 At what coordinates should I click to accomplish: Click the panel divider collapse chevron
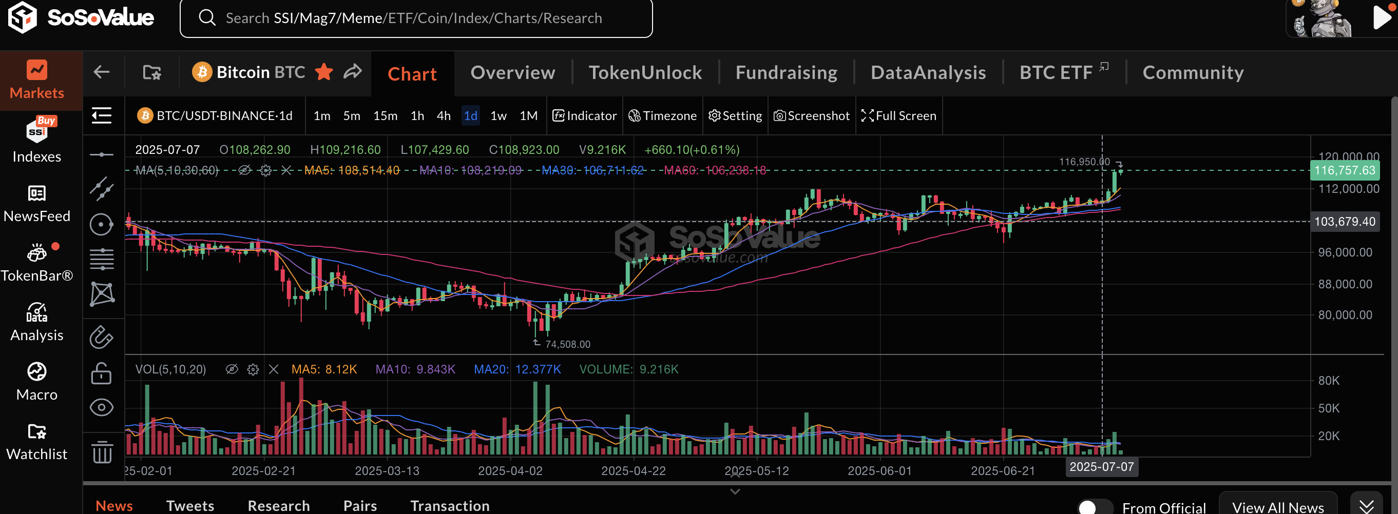click(735, 491)
